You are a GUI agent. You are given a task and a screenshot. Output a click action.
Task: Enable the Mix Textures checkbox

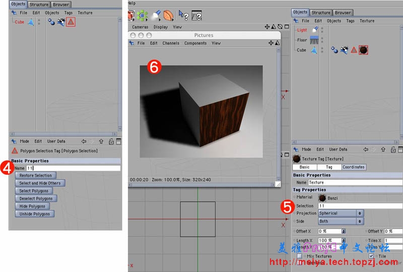coord(299,256)
